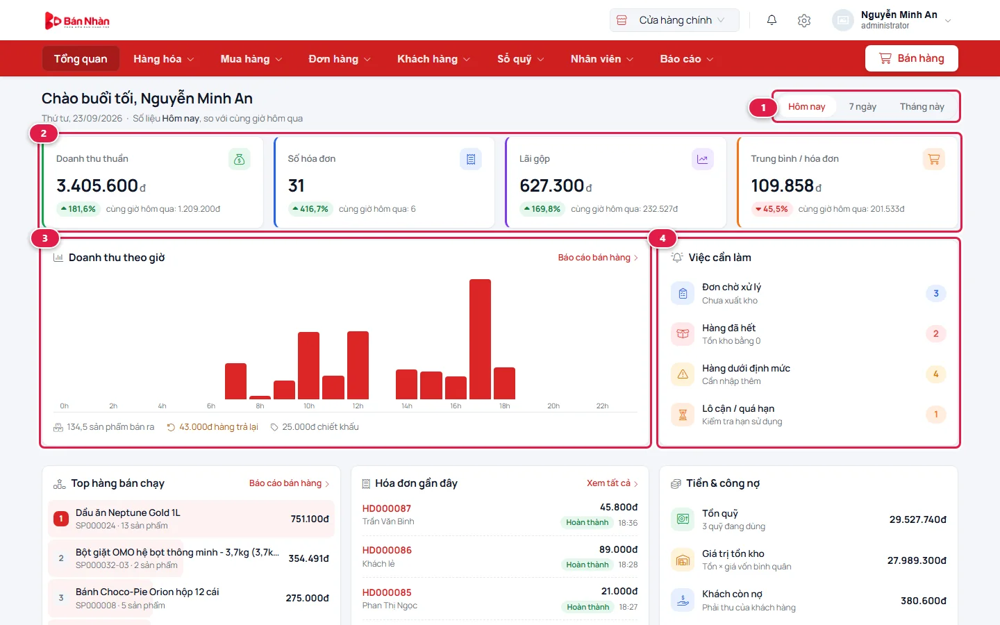This screenshot has width=1000, height=625.
Task: Select the Dầu ăn Neptune Gold 1L row
Action: [x=191, y=519]
